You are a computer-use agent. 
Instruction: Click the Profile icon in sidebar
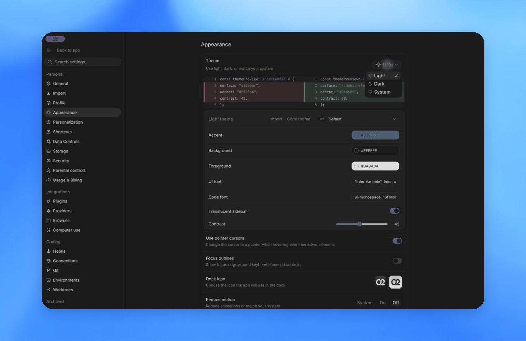[x=49, y=103]
